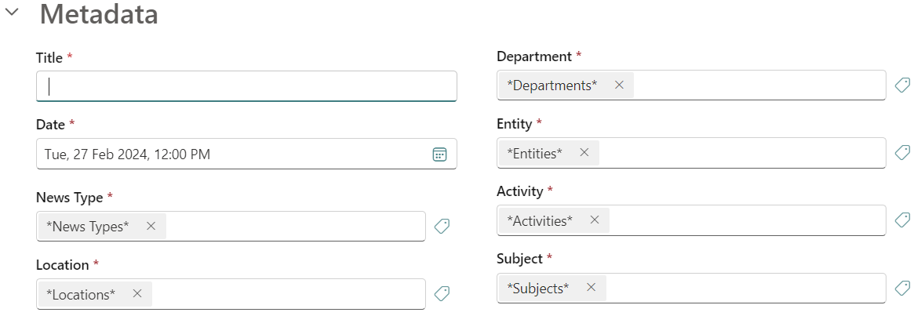Remove the *Entities* tag
The image size is (921, 316).
tap(584, 153)
